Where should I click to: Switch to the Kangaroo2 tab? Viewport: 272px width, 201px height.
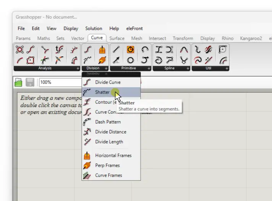(x=251, y=38)
